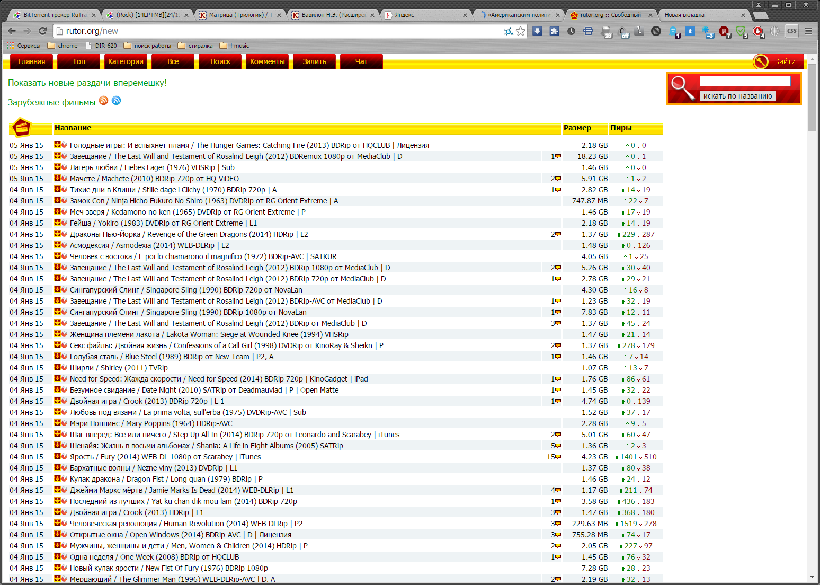Click the 'искать по названию' button
This screenshot has height=585, width=820.
[738, 96]
